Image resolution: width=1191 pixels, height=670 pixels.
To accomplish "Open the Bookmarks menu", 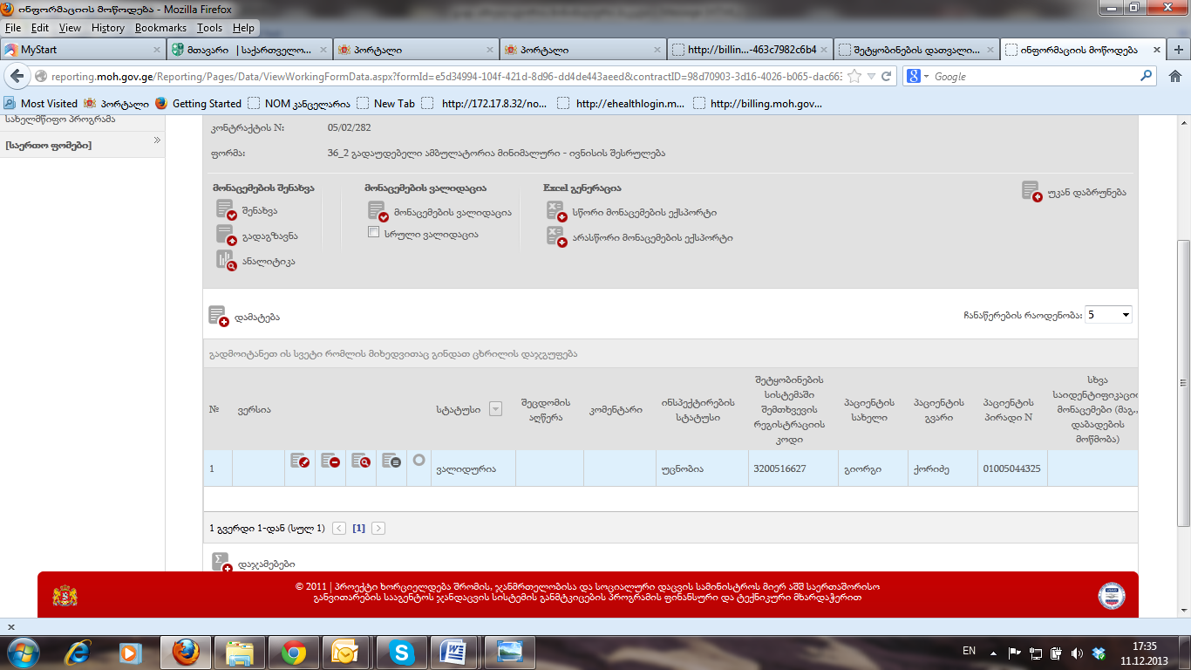I will coord(160,28).
